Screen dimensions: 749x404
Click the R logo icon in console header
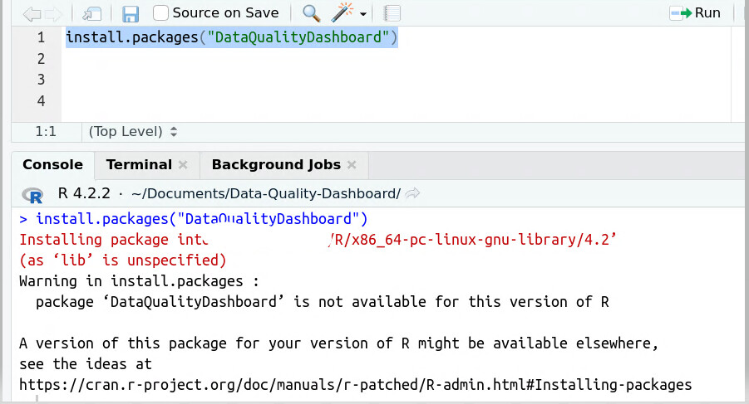click(x=35, y=194)
